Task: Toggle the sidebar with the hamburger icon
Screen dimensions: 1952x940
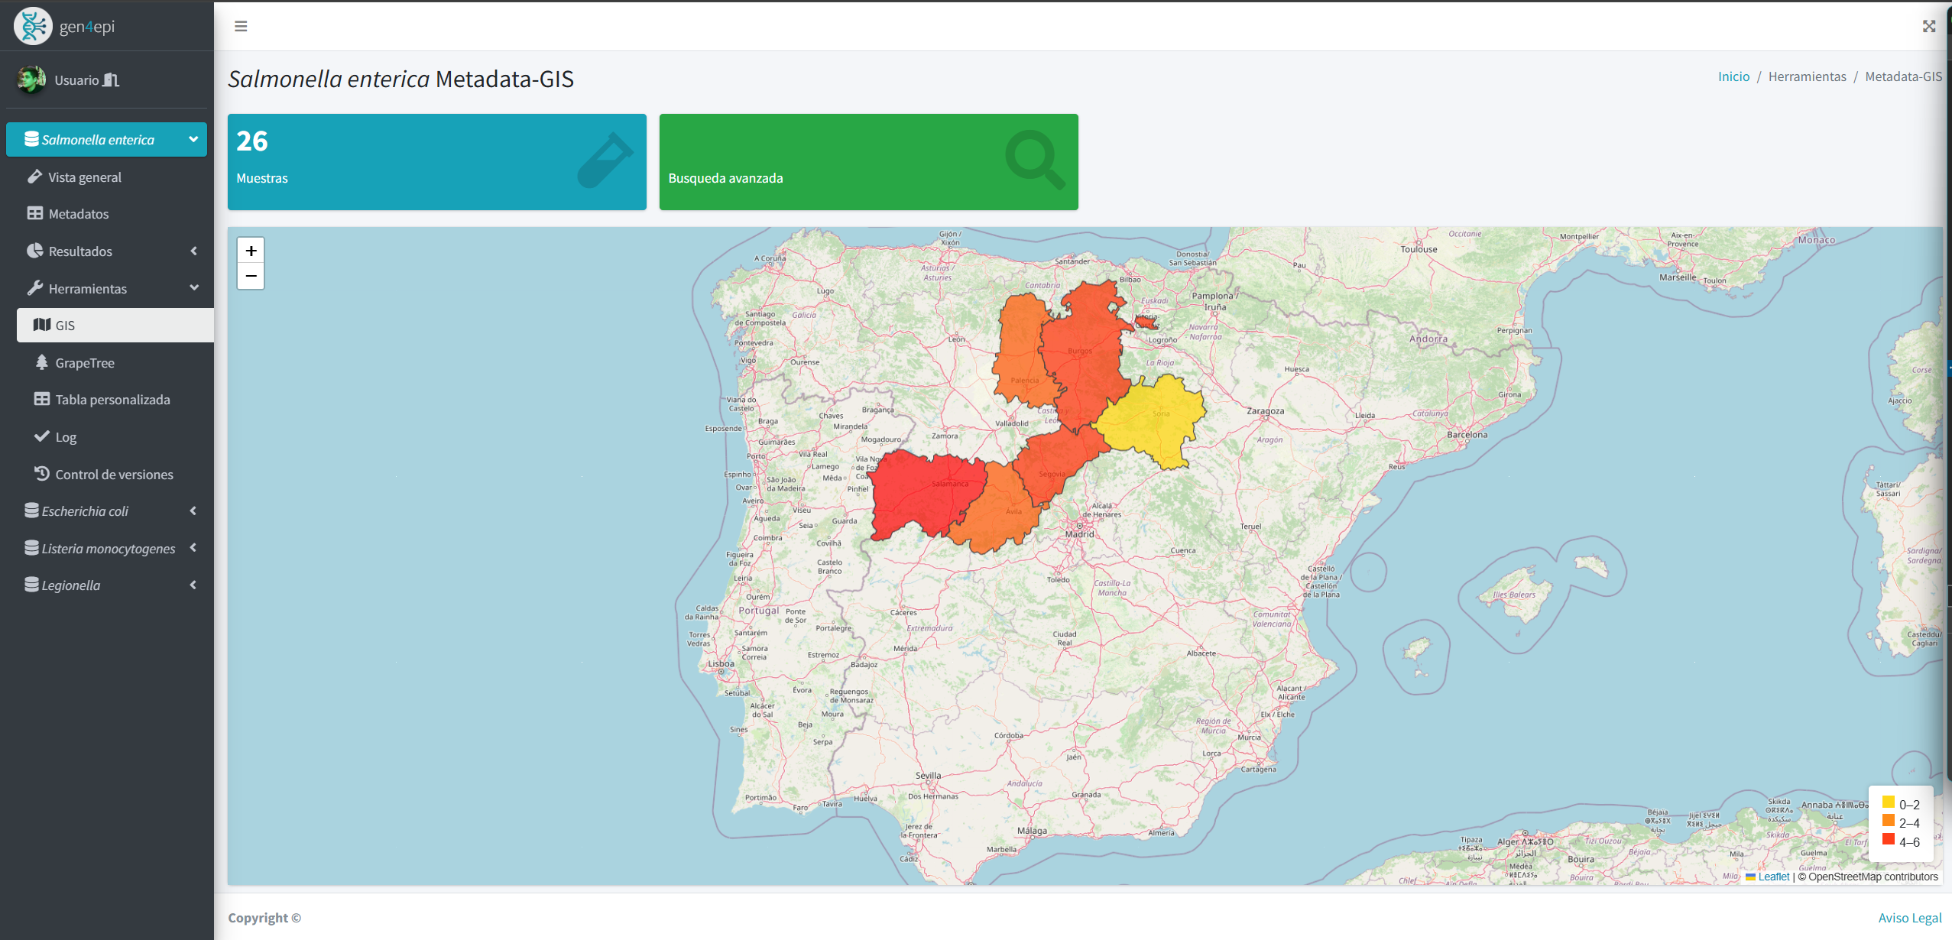Action: pos(240,25)
